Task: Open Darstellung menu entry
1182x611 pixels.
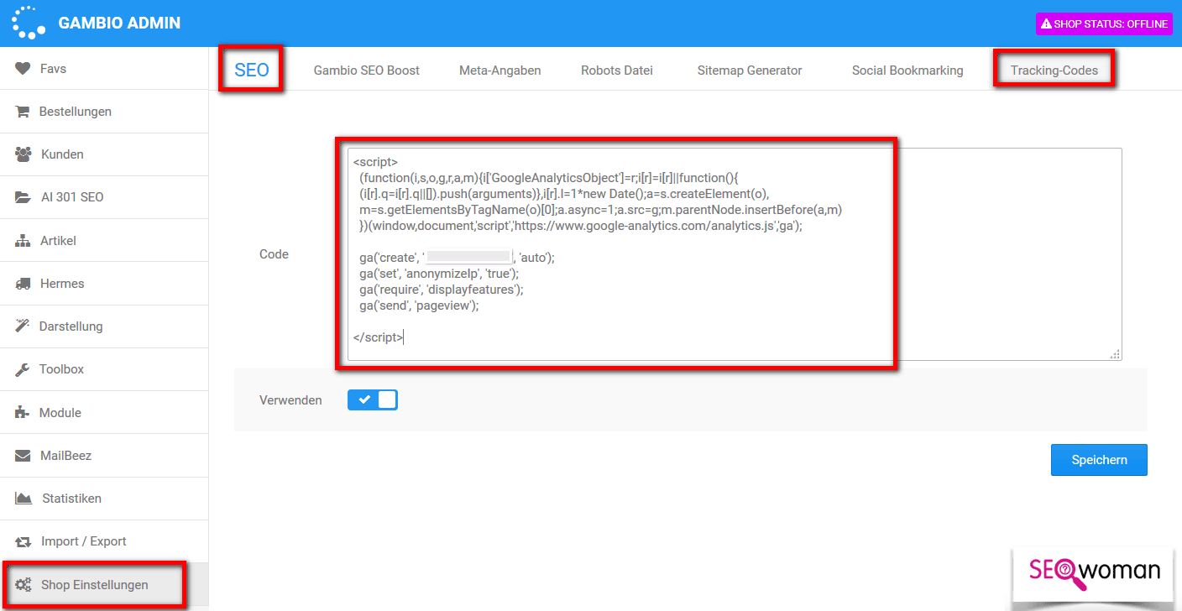Action: tap(104, 326)
